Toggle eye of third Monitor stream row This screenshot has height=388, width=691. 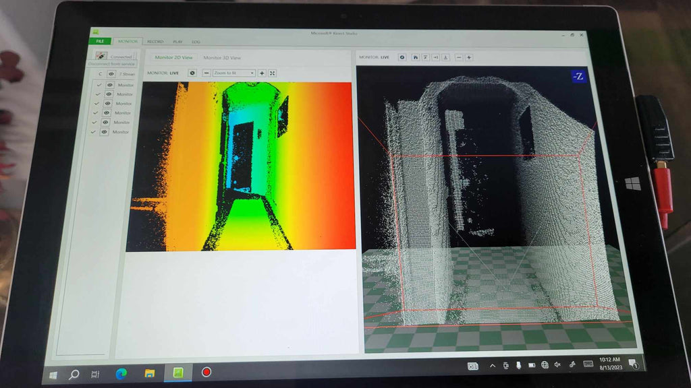[x=107, y=103]
